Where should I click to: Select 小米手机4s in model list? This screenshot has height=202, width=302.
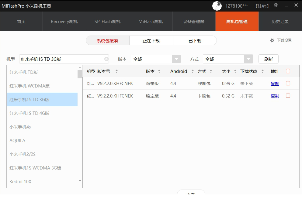coord(42,127)
